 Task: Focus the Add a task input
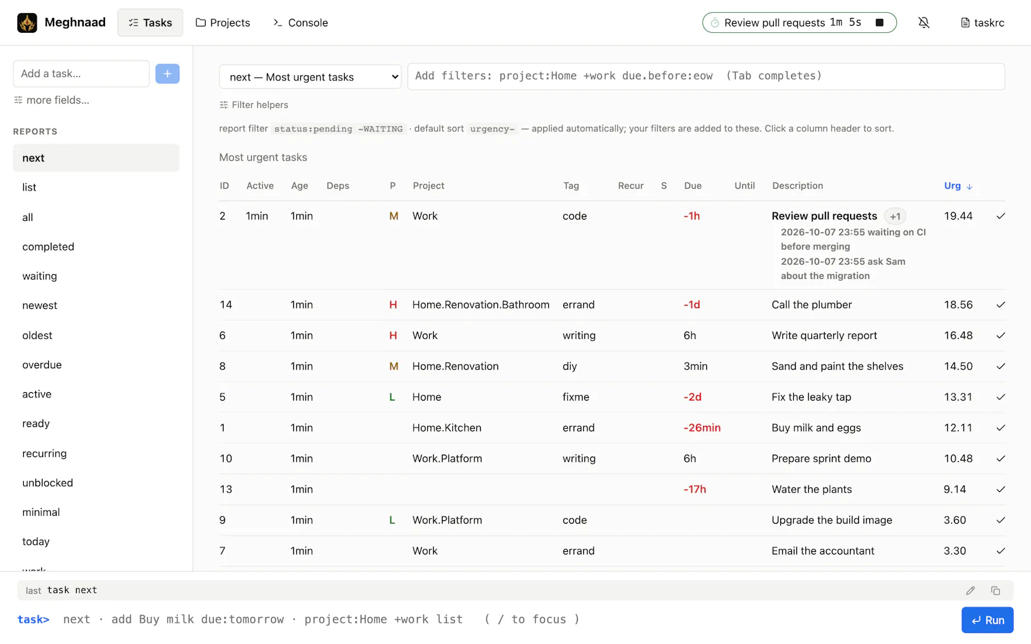[81, 73]
